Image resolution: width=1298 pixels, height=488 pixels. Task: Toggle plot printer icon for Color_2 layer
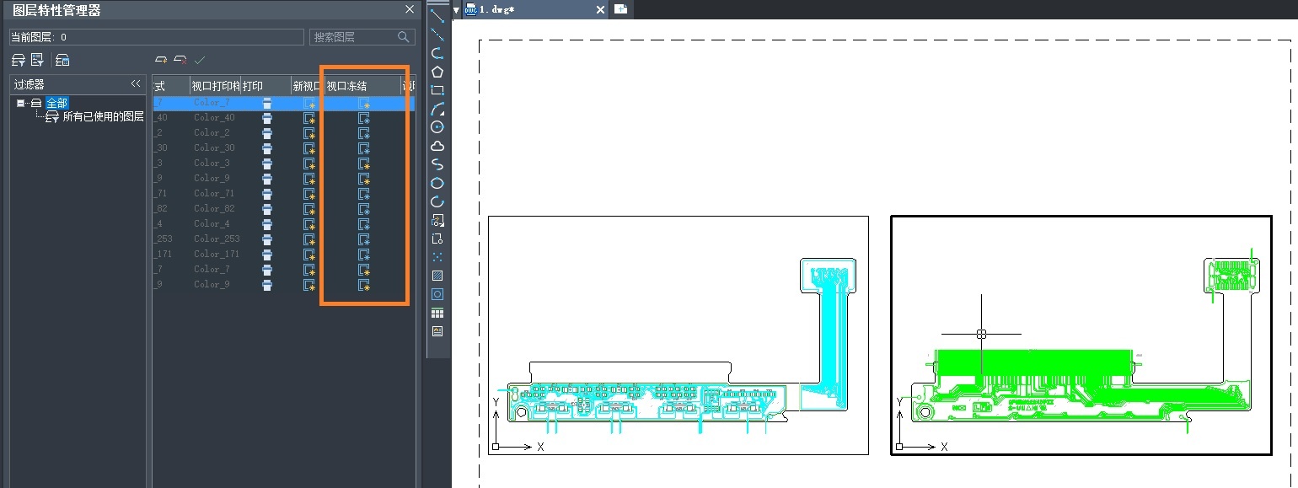267,133
